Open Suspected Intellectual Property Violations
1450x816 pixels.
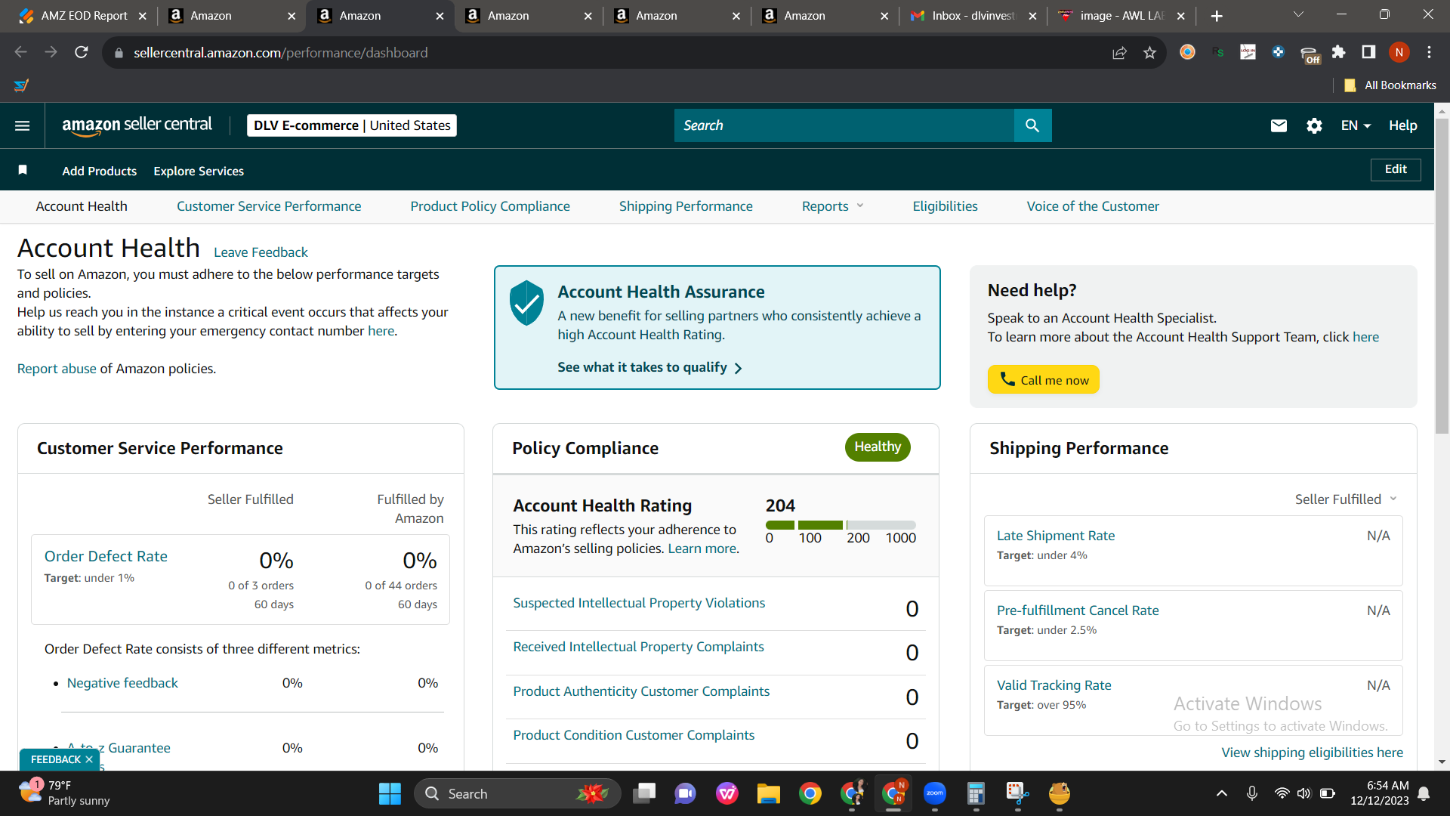pos(639,603)
